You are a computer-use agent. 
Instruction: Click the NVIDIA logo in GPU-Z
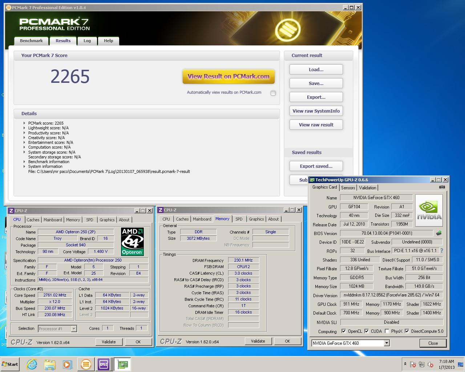[x=429, y=211]
